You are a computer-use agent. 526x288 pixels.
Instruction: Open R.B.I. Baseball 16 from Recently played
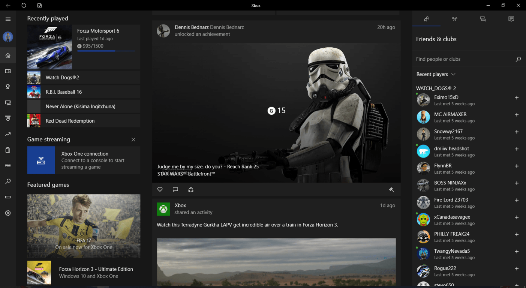point(84,92)
